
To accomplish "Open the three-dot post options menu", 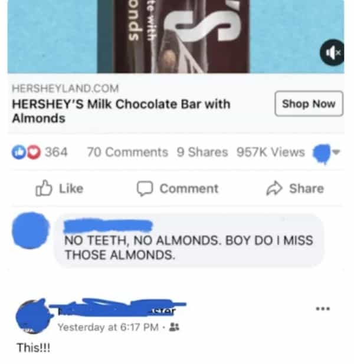I will (x=323, y=309).
